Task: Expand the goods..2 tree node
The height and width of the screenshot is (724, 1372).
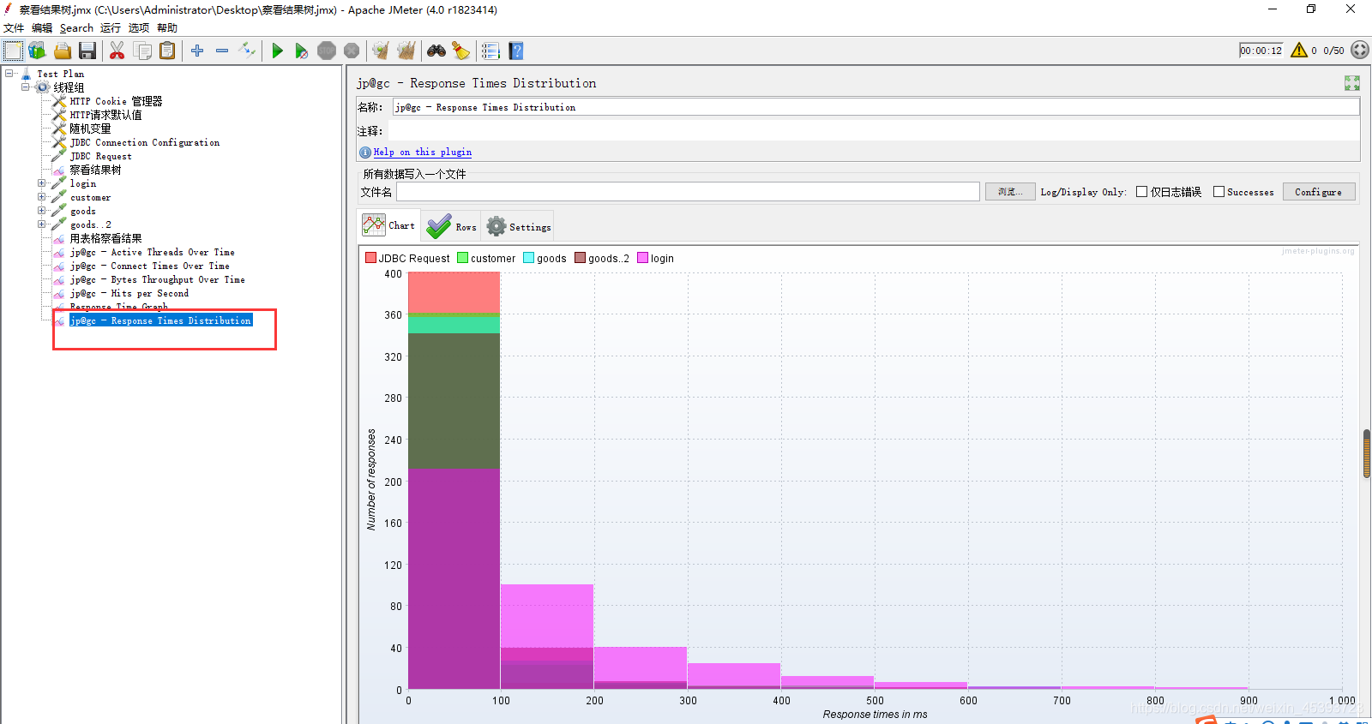Action: pyautogui.click(x=41, y=224)
